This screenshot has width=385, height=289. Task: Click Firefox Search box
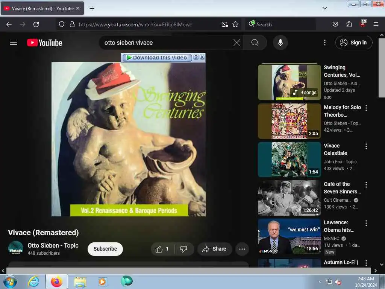280,24
